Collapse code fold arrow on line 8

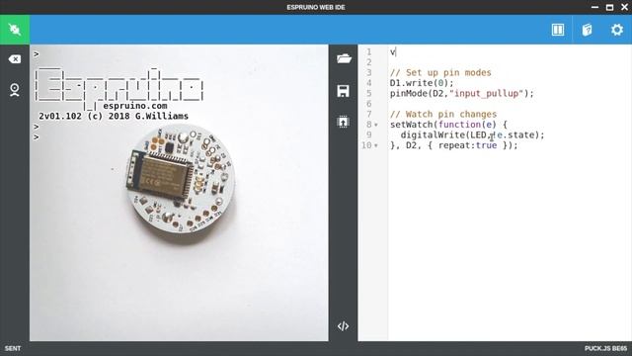point(376,125)
